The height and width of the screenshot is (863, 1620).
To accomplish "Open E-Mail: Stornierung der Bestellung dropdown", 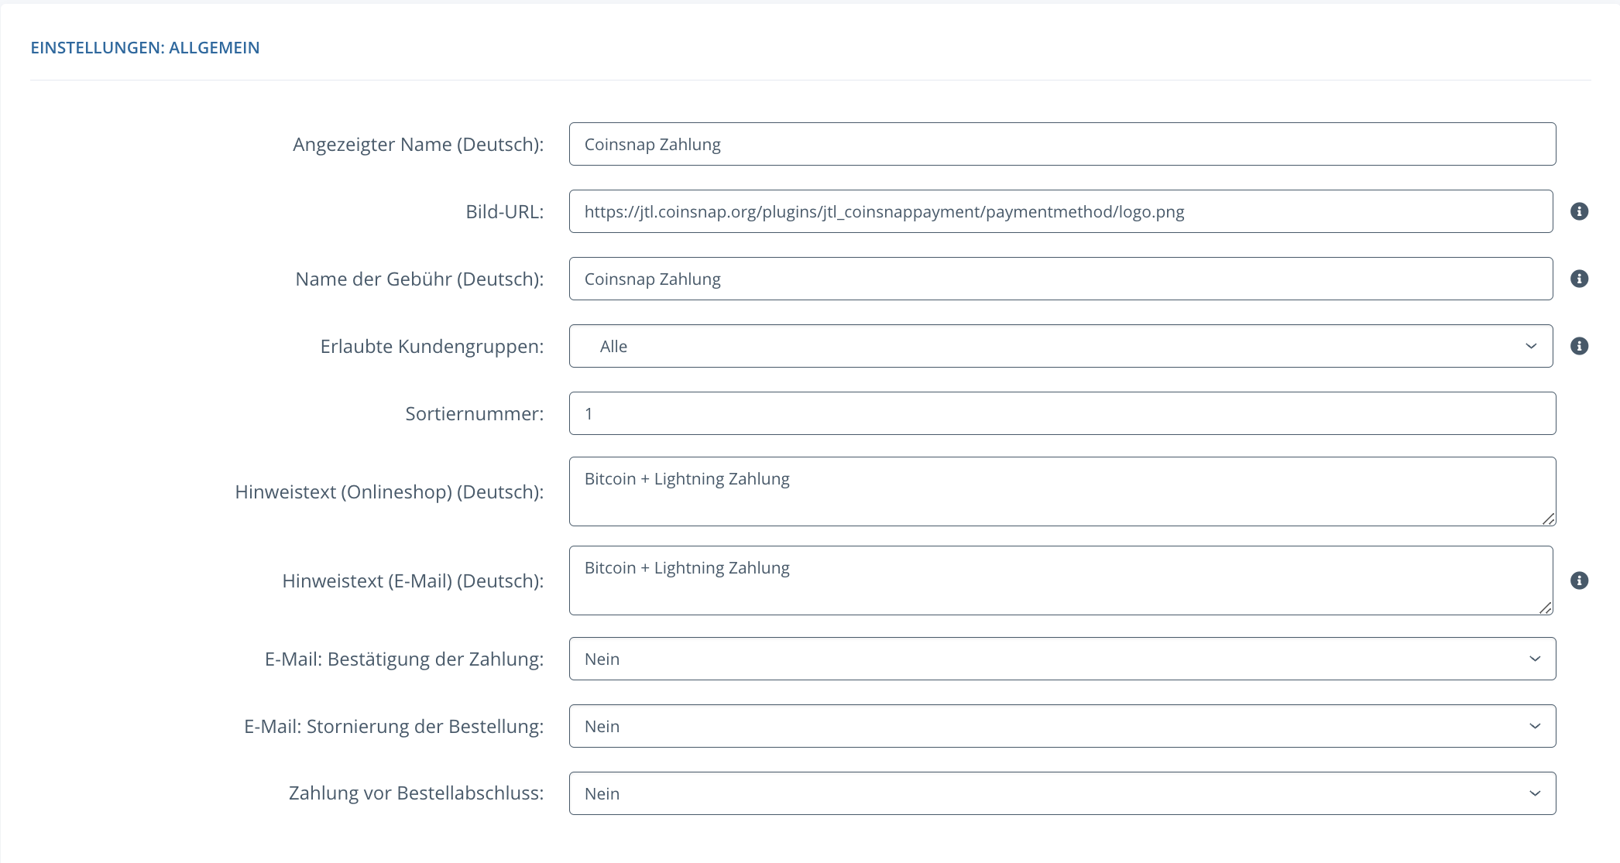I will pos(1062,726).
